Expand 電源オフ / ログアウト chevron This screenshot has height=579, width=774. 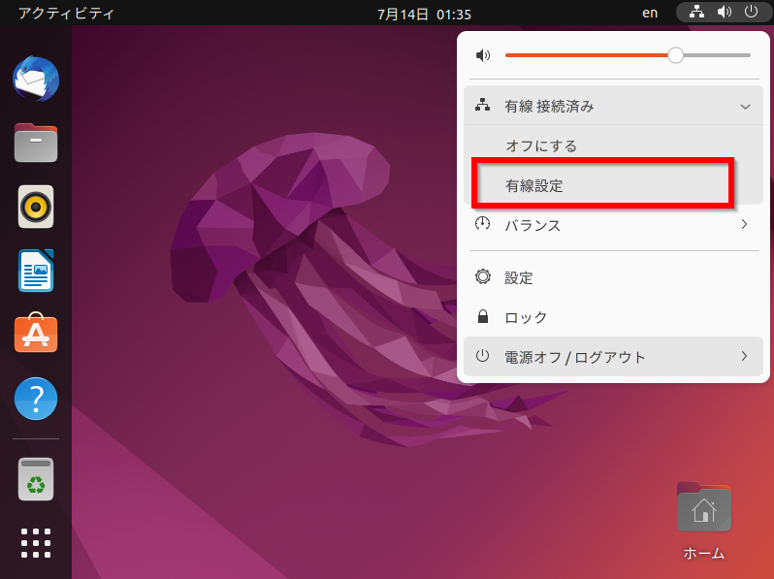coord(744,356)
